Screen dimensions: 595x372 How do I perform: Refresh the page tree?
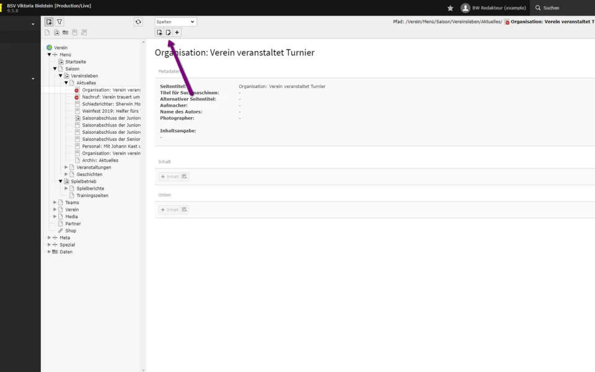click(138, 22)
